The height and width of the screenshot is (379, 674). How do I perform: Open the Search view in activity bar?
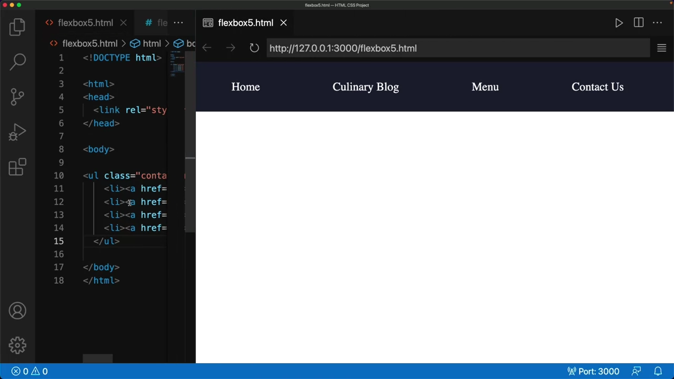tap(17, 62)
